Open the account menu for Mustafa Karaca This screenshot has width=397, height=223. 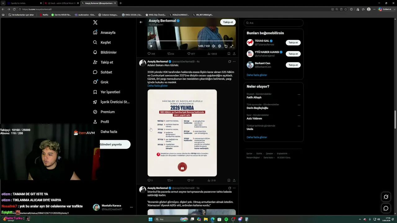coord(113,207)
